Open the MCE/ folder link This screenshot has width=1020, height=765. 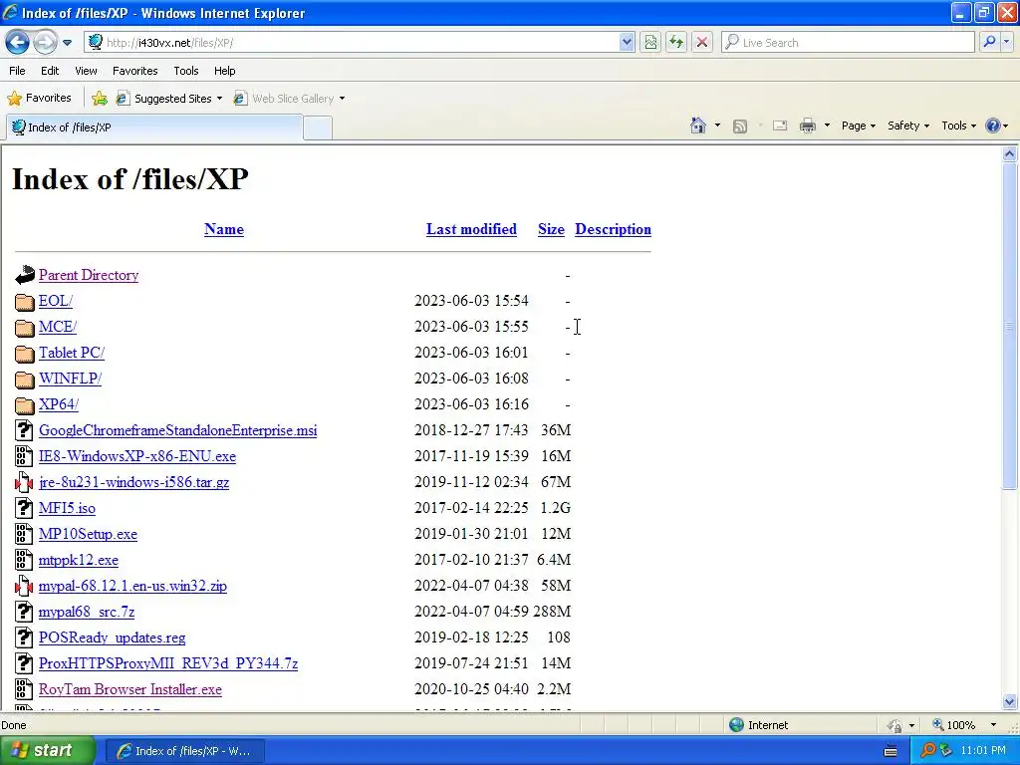click(x=57, y=327)
